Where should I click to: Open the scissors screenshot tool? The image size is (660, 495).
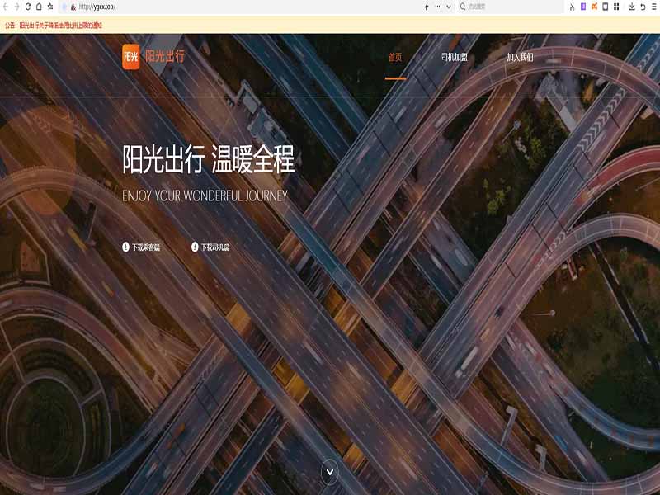(x=572, y=7)
